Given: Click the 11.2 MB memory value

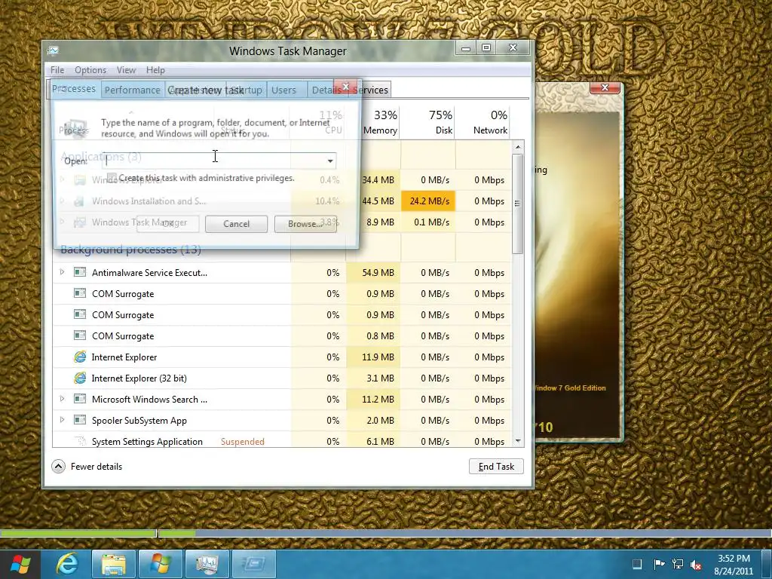Looking at the screenshot, I should tap(378, 400).
